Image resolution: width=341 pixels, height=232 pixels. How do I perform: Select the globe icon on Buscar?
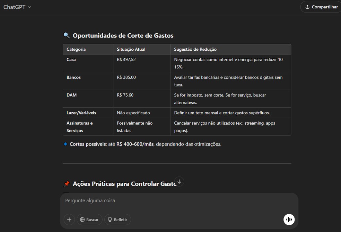tap(82, 219)
